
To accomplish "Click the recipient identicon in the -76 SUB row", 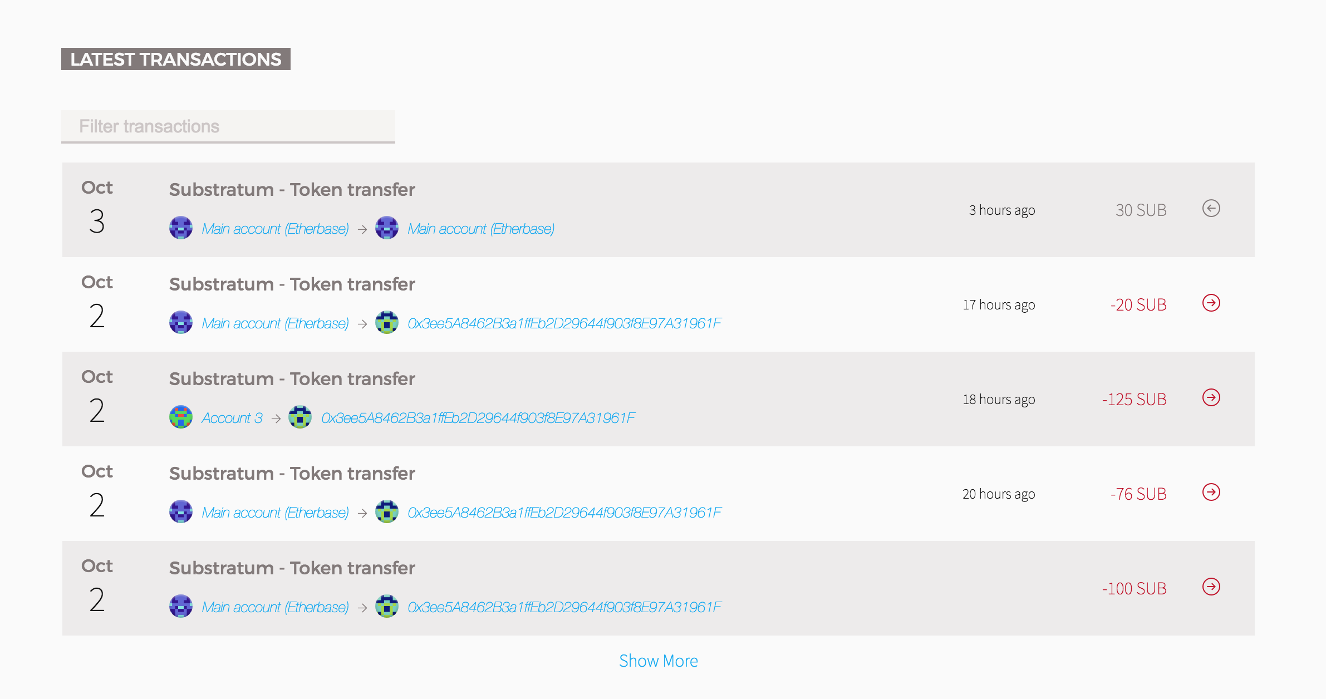I will click(x=387, y=511).
